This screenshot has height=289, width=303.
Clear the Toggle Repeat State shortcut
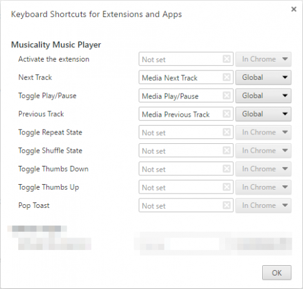(x=226, y=132)
